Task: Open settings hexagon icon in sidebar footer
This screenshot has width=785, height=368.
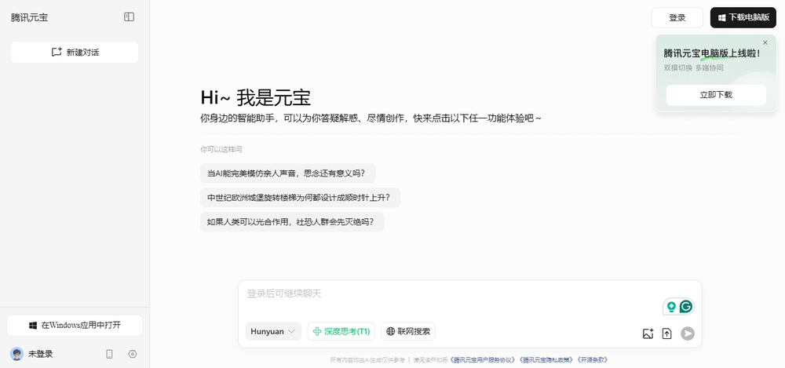Action: coord(132,354)
